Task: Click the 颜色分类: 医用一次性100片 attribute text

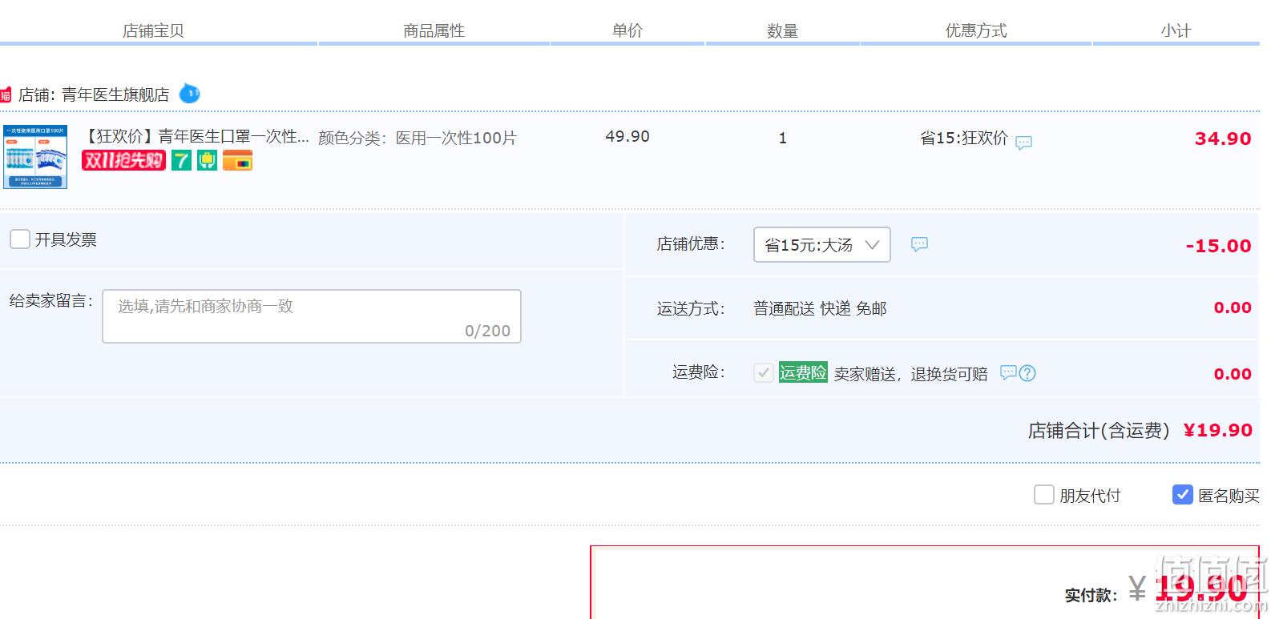Action: point(418,138)
